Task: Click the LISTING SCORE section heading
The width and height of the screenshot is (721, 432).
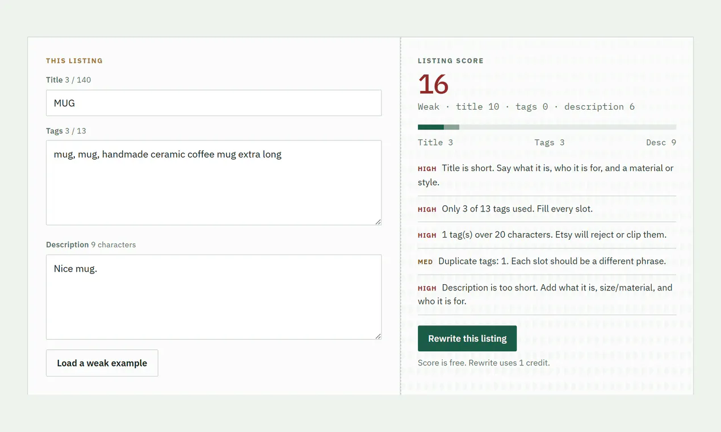Action: [x=451, y=61]
